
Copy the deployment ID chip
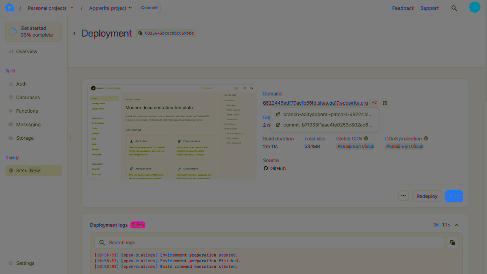[166, 33]
